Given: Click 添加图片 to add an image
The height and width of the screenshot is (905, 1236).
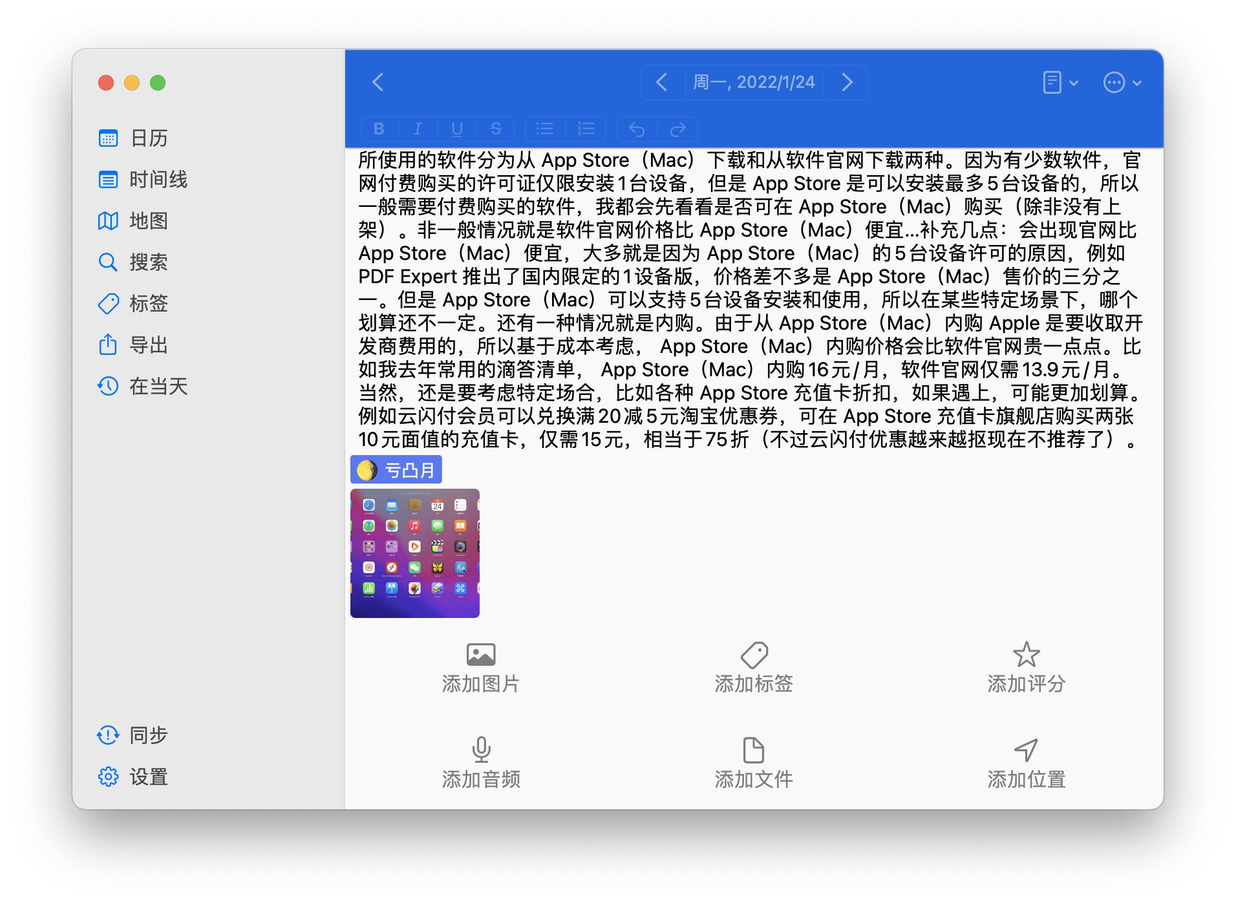Looking at the screenshot, I should [481, 667].
